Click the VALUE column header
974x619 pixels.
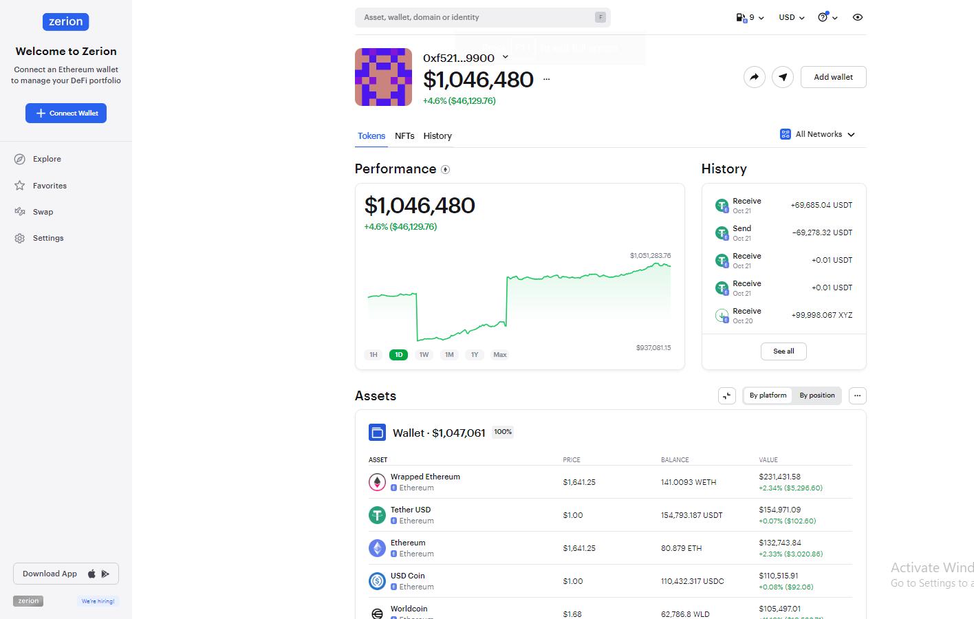[x=768, y=459]
